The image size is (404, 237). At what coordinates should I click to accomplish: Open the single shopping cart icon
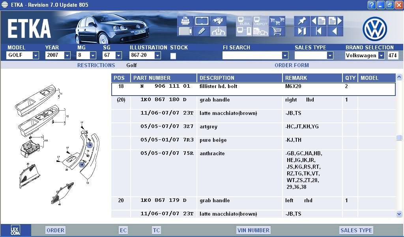(x=277, y=31)
